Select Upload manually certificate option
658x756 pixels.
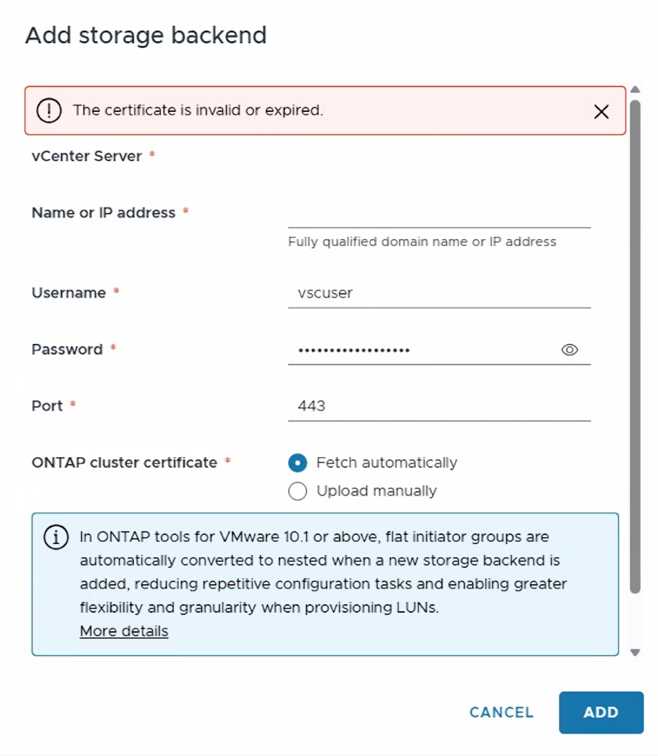coord(298,491)
